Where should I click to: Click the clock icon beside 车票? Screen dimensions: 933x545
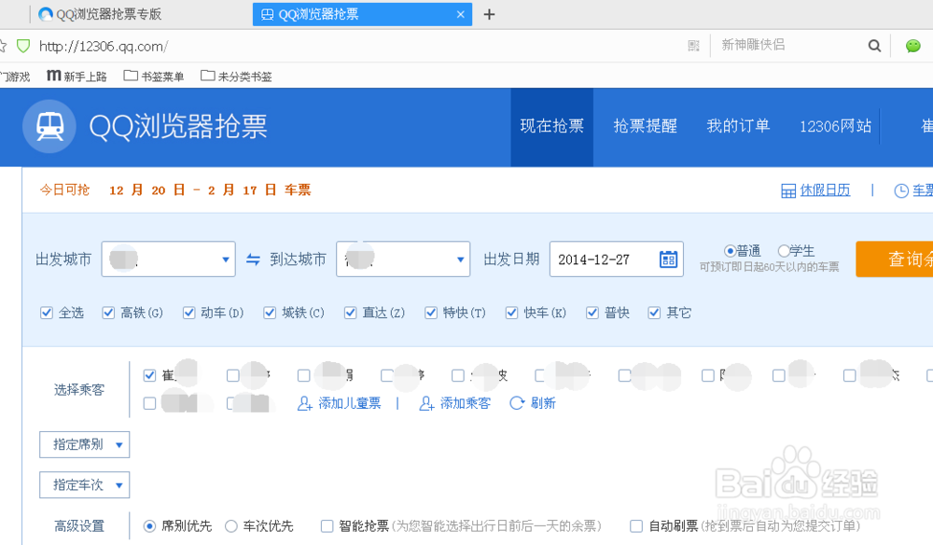tap(901, 190)
